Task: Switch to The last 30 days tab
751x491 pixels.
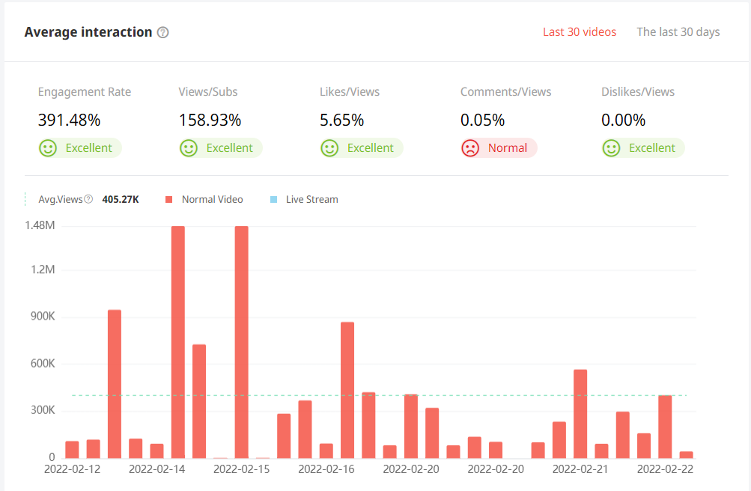Action: coord(678,32)
